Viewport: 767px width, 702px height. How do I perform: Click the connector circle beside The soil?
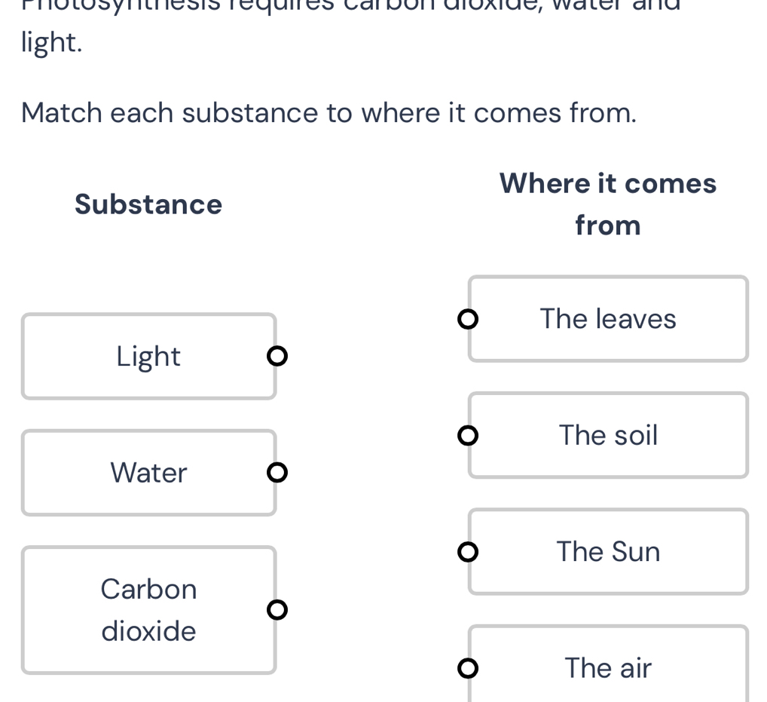coord(467,435)
